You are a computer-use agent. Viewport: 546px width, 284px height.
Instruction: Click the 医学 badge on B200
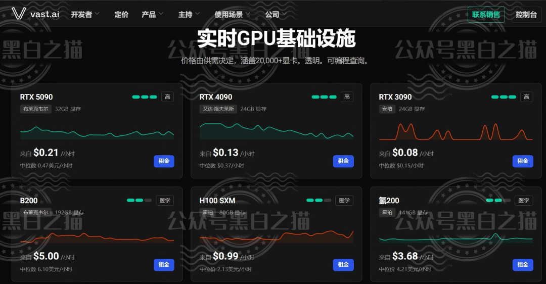point(165,200)
